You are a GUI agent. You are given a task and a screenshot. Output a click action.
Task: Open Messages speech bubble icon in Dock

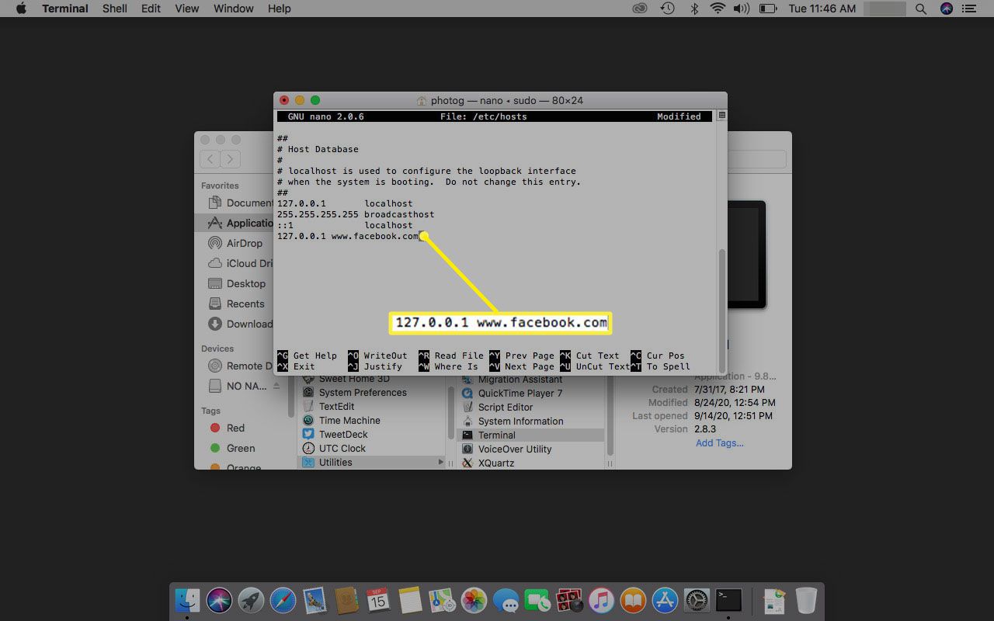click(506, 600)
